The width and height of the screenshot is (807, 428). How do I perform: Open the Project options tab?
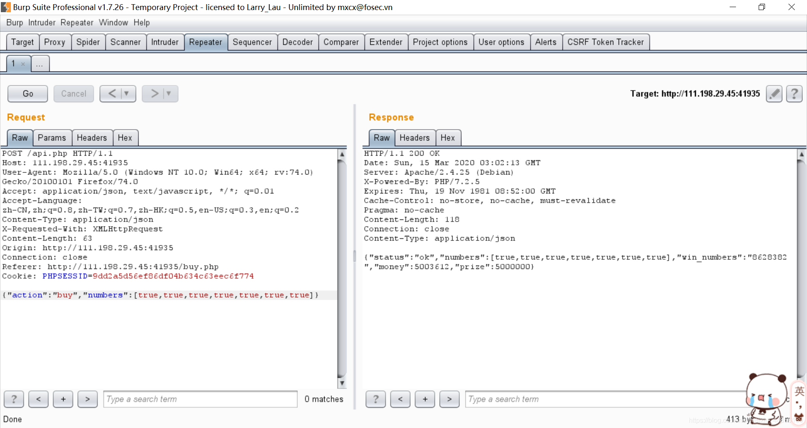[x=440, y=42]
